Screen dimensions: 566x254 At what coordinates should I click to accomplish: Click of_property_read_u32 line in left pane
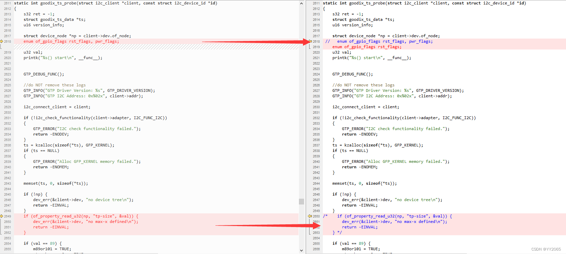click(81, 216)
